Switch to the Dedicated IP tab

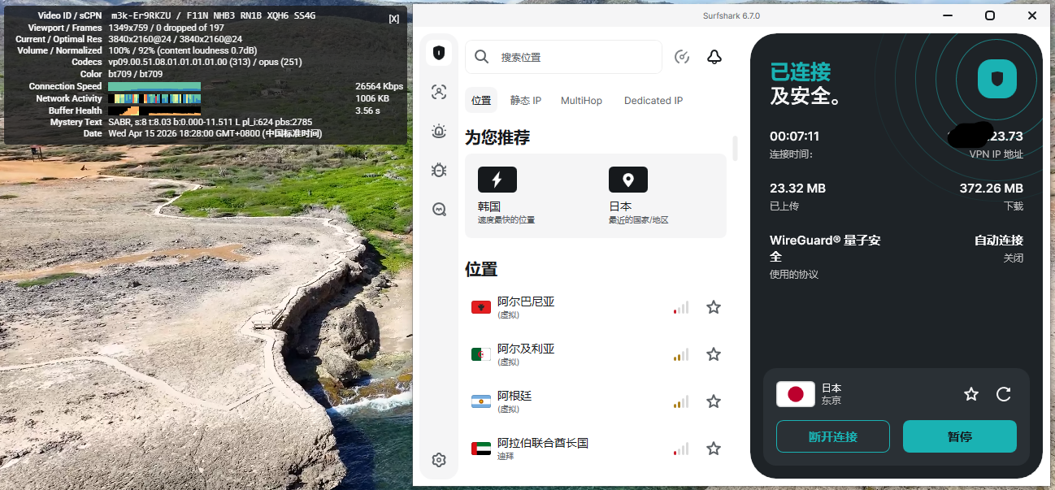653,101
